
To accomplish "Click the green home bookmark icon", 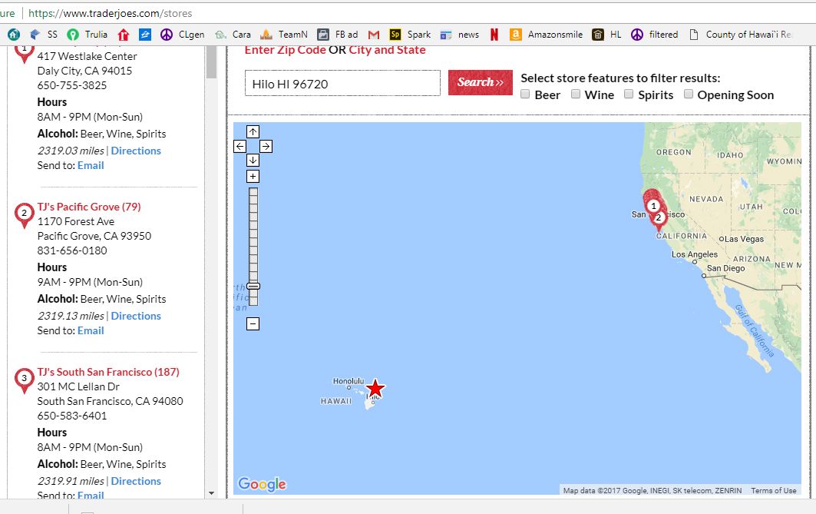I will [x=14, y=35].
